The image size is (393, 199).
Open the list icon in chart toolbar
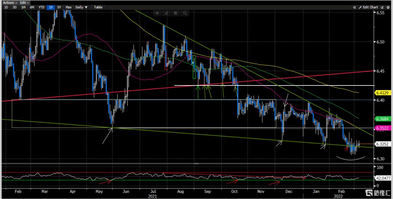tap(175, 13)
